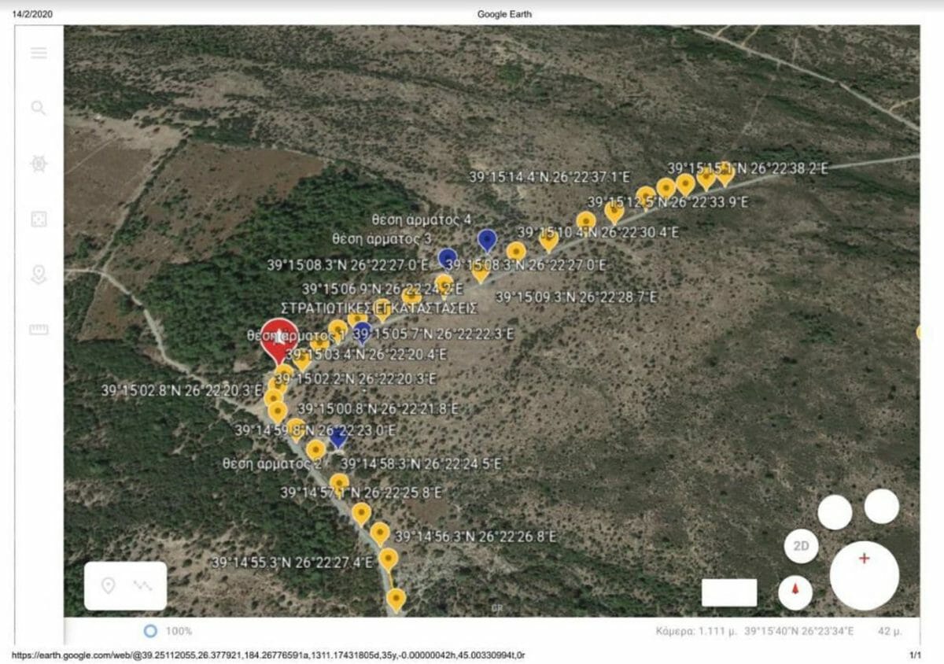This screenshot has height=664, width=944.
Task: Click the 100% zoom loading indicator
Action: tap(168, 631)
